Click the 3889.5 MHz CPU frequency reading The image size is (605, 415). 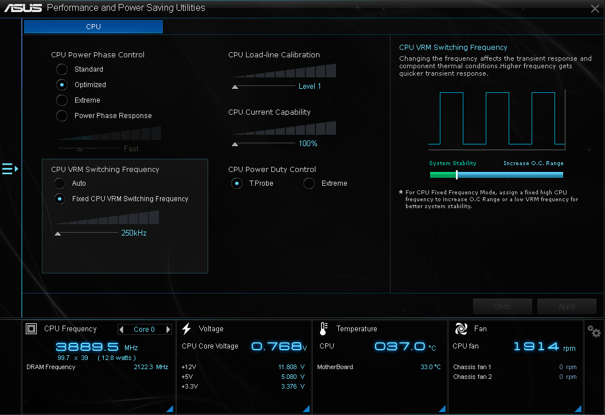pos(97,347)
